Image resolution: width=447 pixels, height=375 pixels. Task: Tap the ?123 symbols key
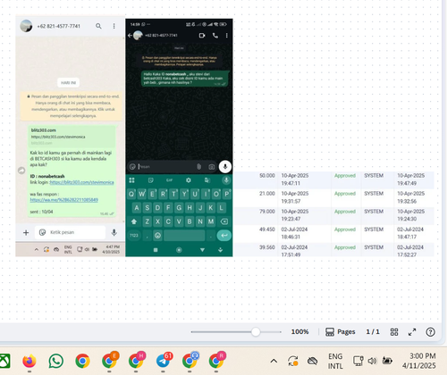coord(134,236)
